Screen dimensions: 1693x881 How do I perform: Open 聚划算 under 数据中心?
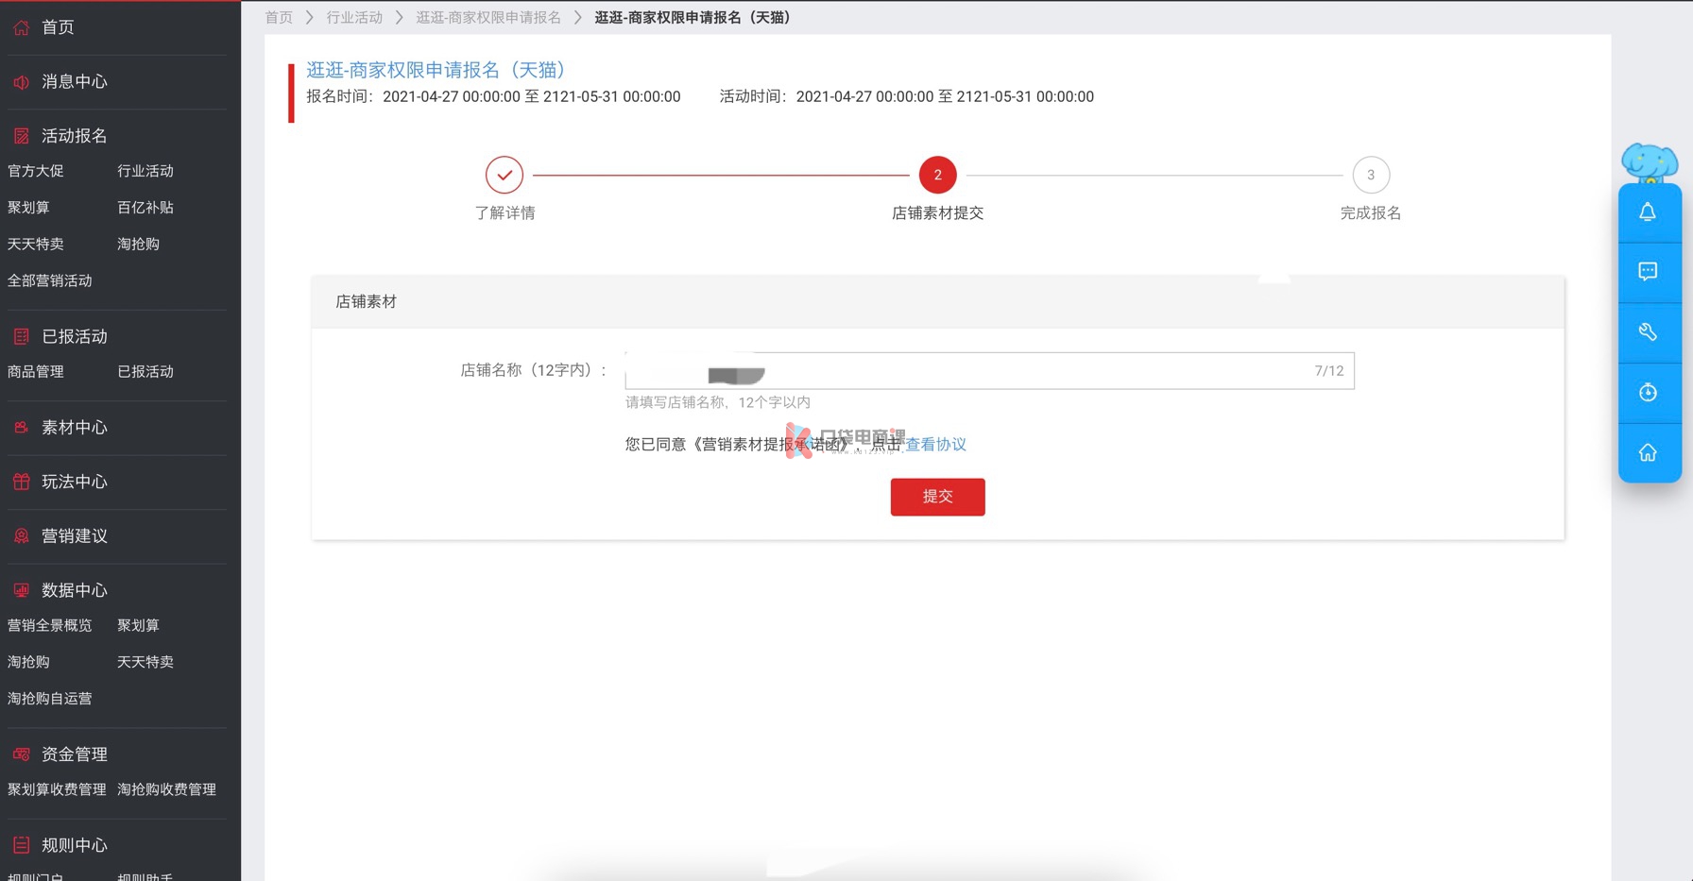coord(138,626)
